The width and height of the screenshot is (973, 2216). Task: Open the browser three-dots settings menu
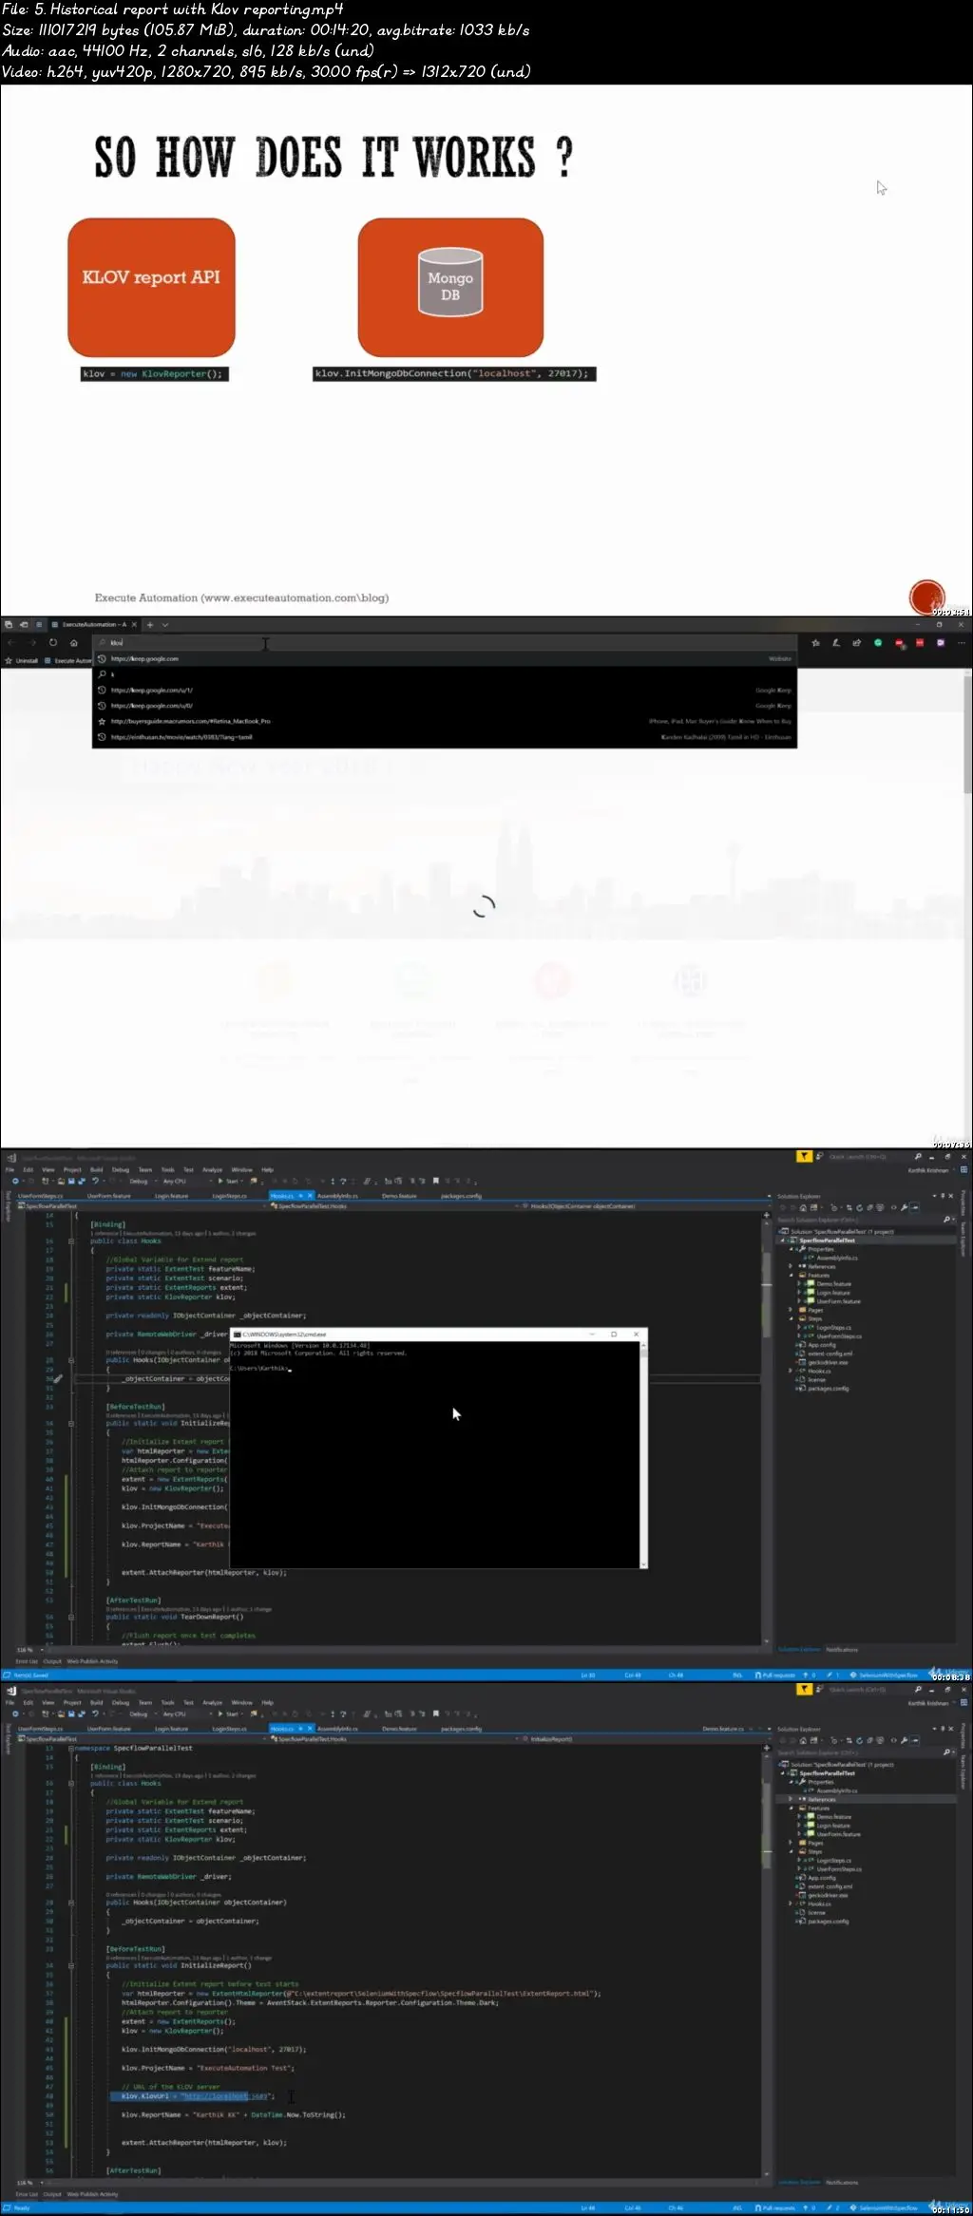pyautogui.click(x=962, y=643)
